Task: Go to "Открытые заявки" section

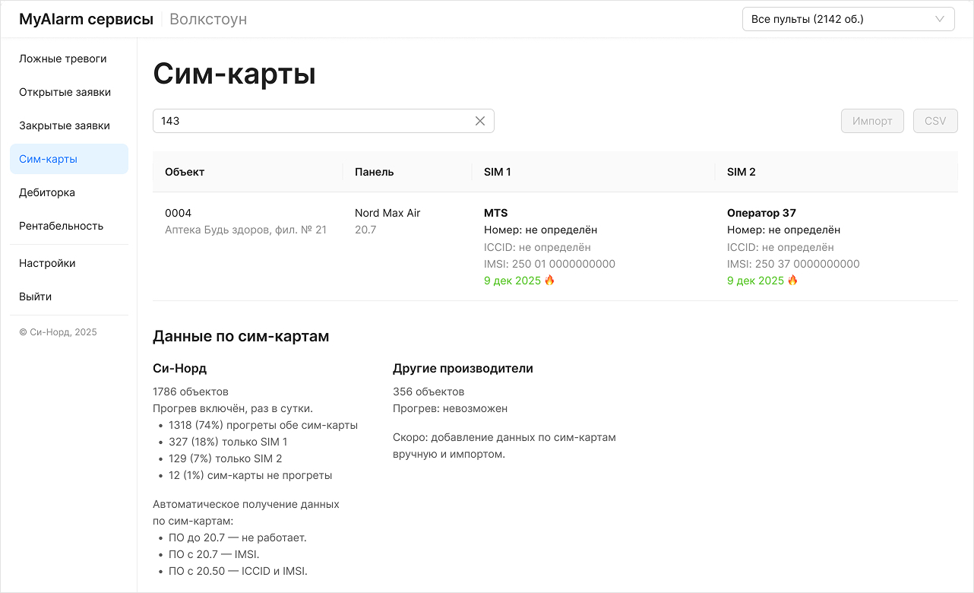Action: click(65, 92)
